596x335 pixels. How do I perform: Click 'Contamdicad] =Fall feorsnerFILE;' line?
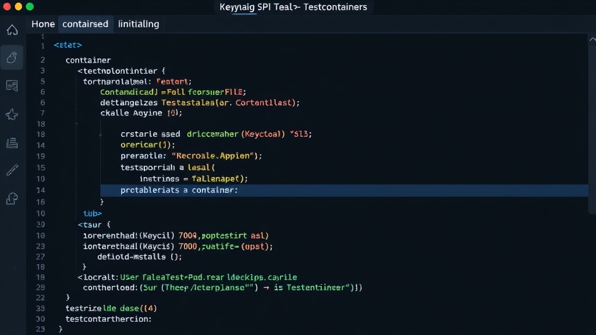point(173,92)
